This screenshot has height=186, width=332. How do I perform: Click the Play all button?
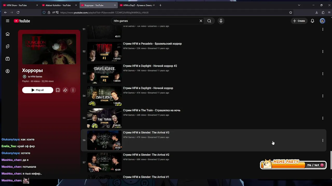(x=38, y=90)
